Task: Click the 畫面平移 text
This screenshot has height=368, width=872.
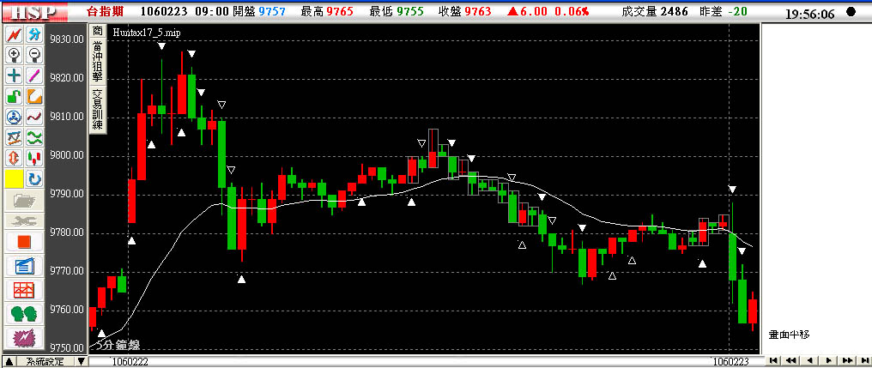Action: pyautogui.click(x=789, y=334)
